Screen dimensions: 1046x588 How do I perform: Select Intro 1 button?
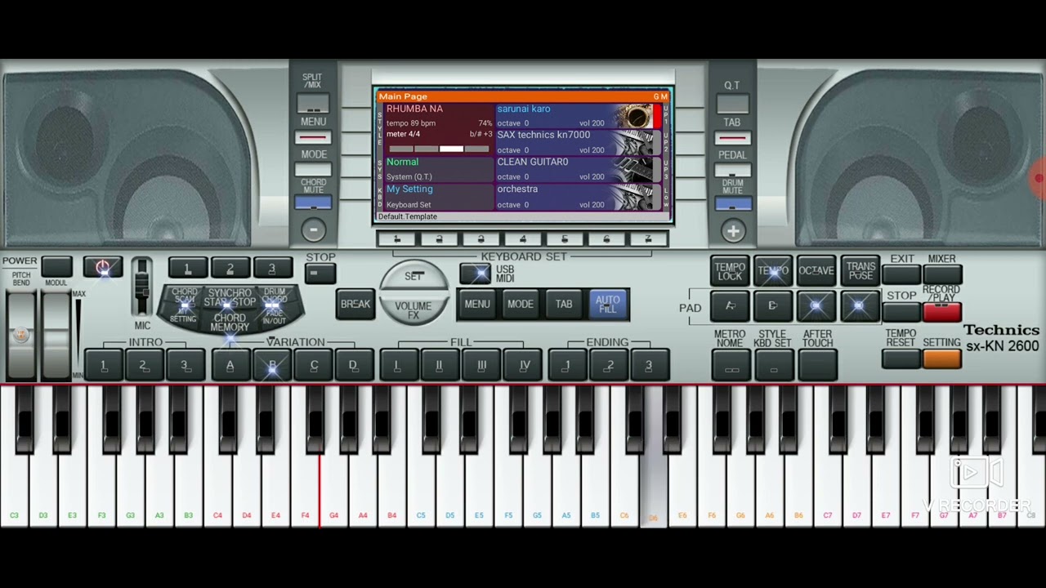click(104, 365)
